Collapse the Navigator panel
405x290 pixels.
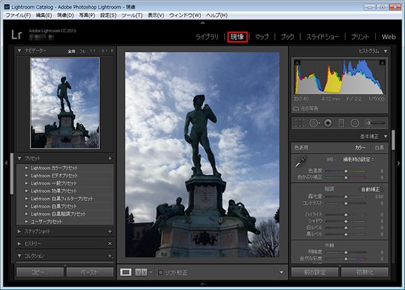coord(19,51)
